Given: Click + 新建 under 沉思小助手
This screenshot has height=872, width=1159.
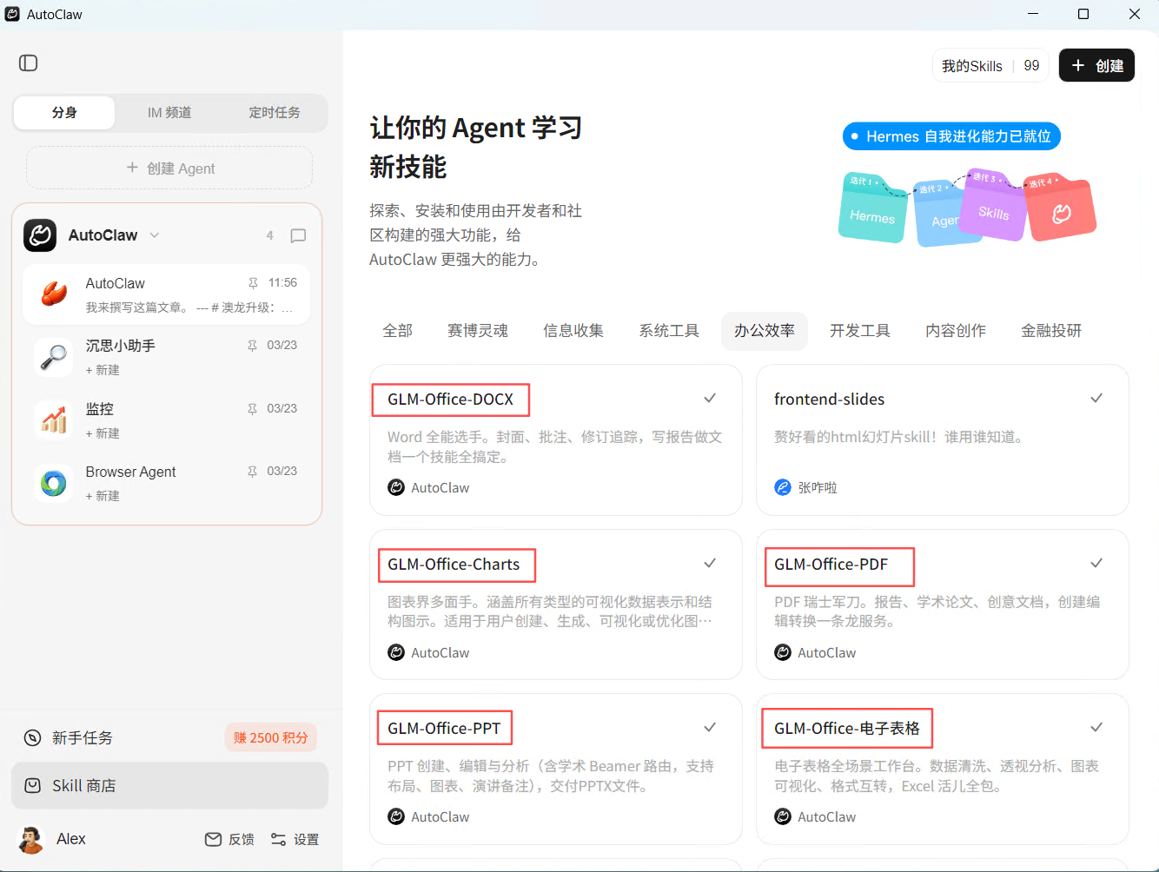Looking at the screenshot, I should [103, 370].
